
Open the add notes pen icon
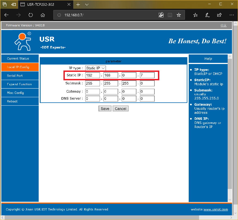pyautogui.click(x=207, y=15)
